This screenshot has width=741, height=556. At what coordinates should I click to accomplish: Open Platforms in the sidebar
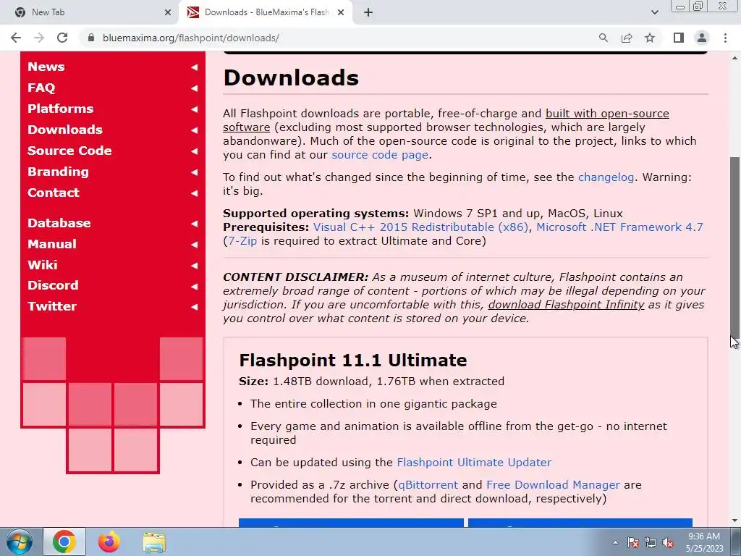point(61,109)
